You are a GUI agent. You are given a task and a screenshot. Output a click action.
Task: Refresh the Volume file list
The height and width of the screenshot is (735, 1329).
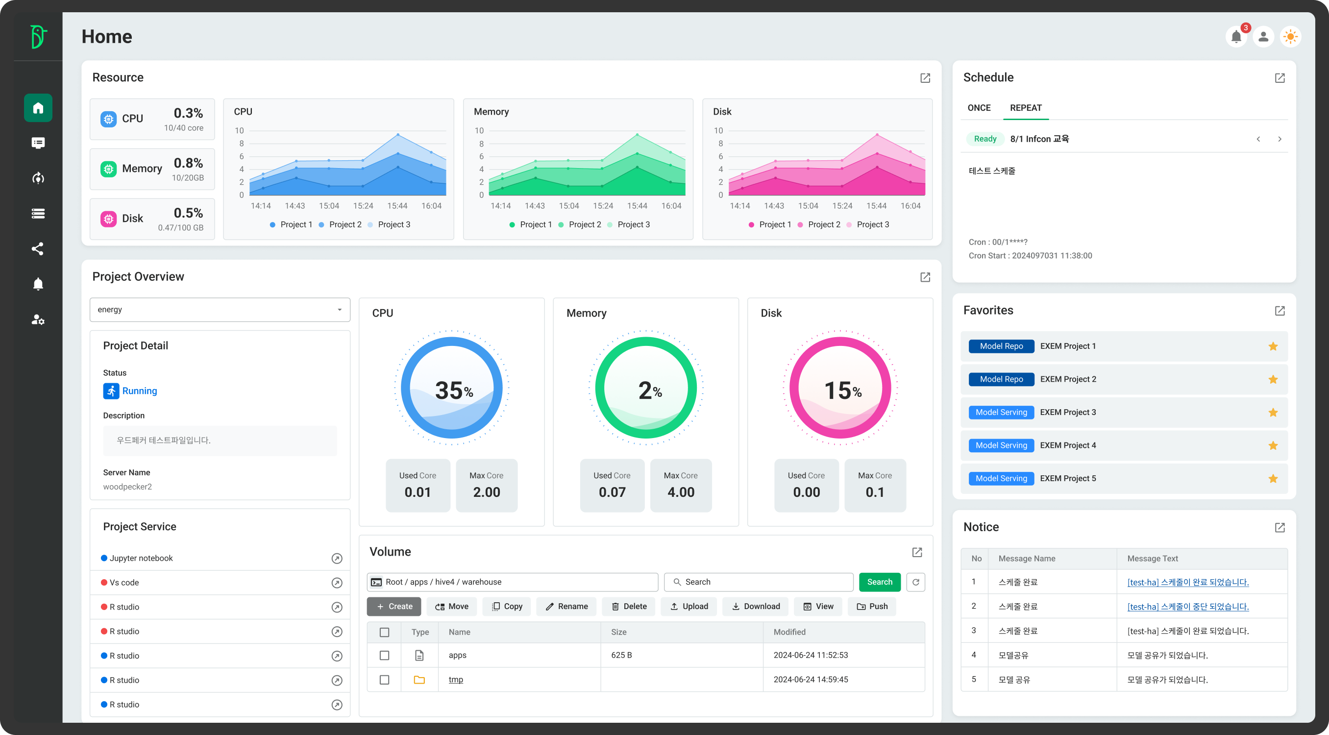click(x=916, y=582)
